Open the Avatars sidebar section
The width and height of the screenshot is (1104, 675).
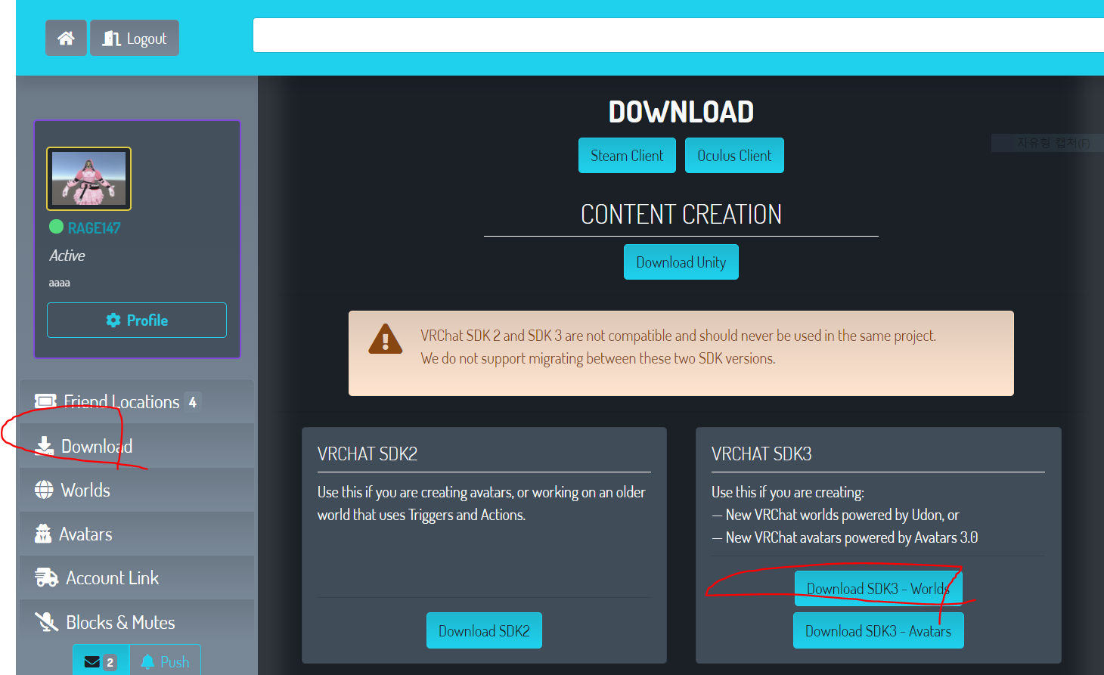tap(137, 534)
